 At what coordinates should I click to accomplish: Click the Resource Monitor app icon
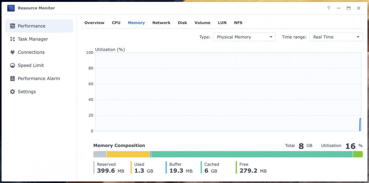[11, 8]
